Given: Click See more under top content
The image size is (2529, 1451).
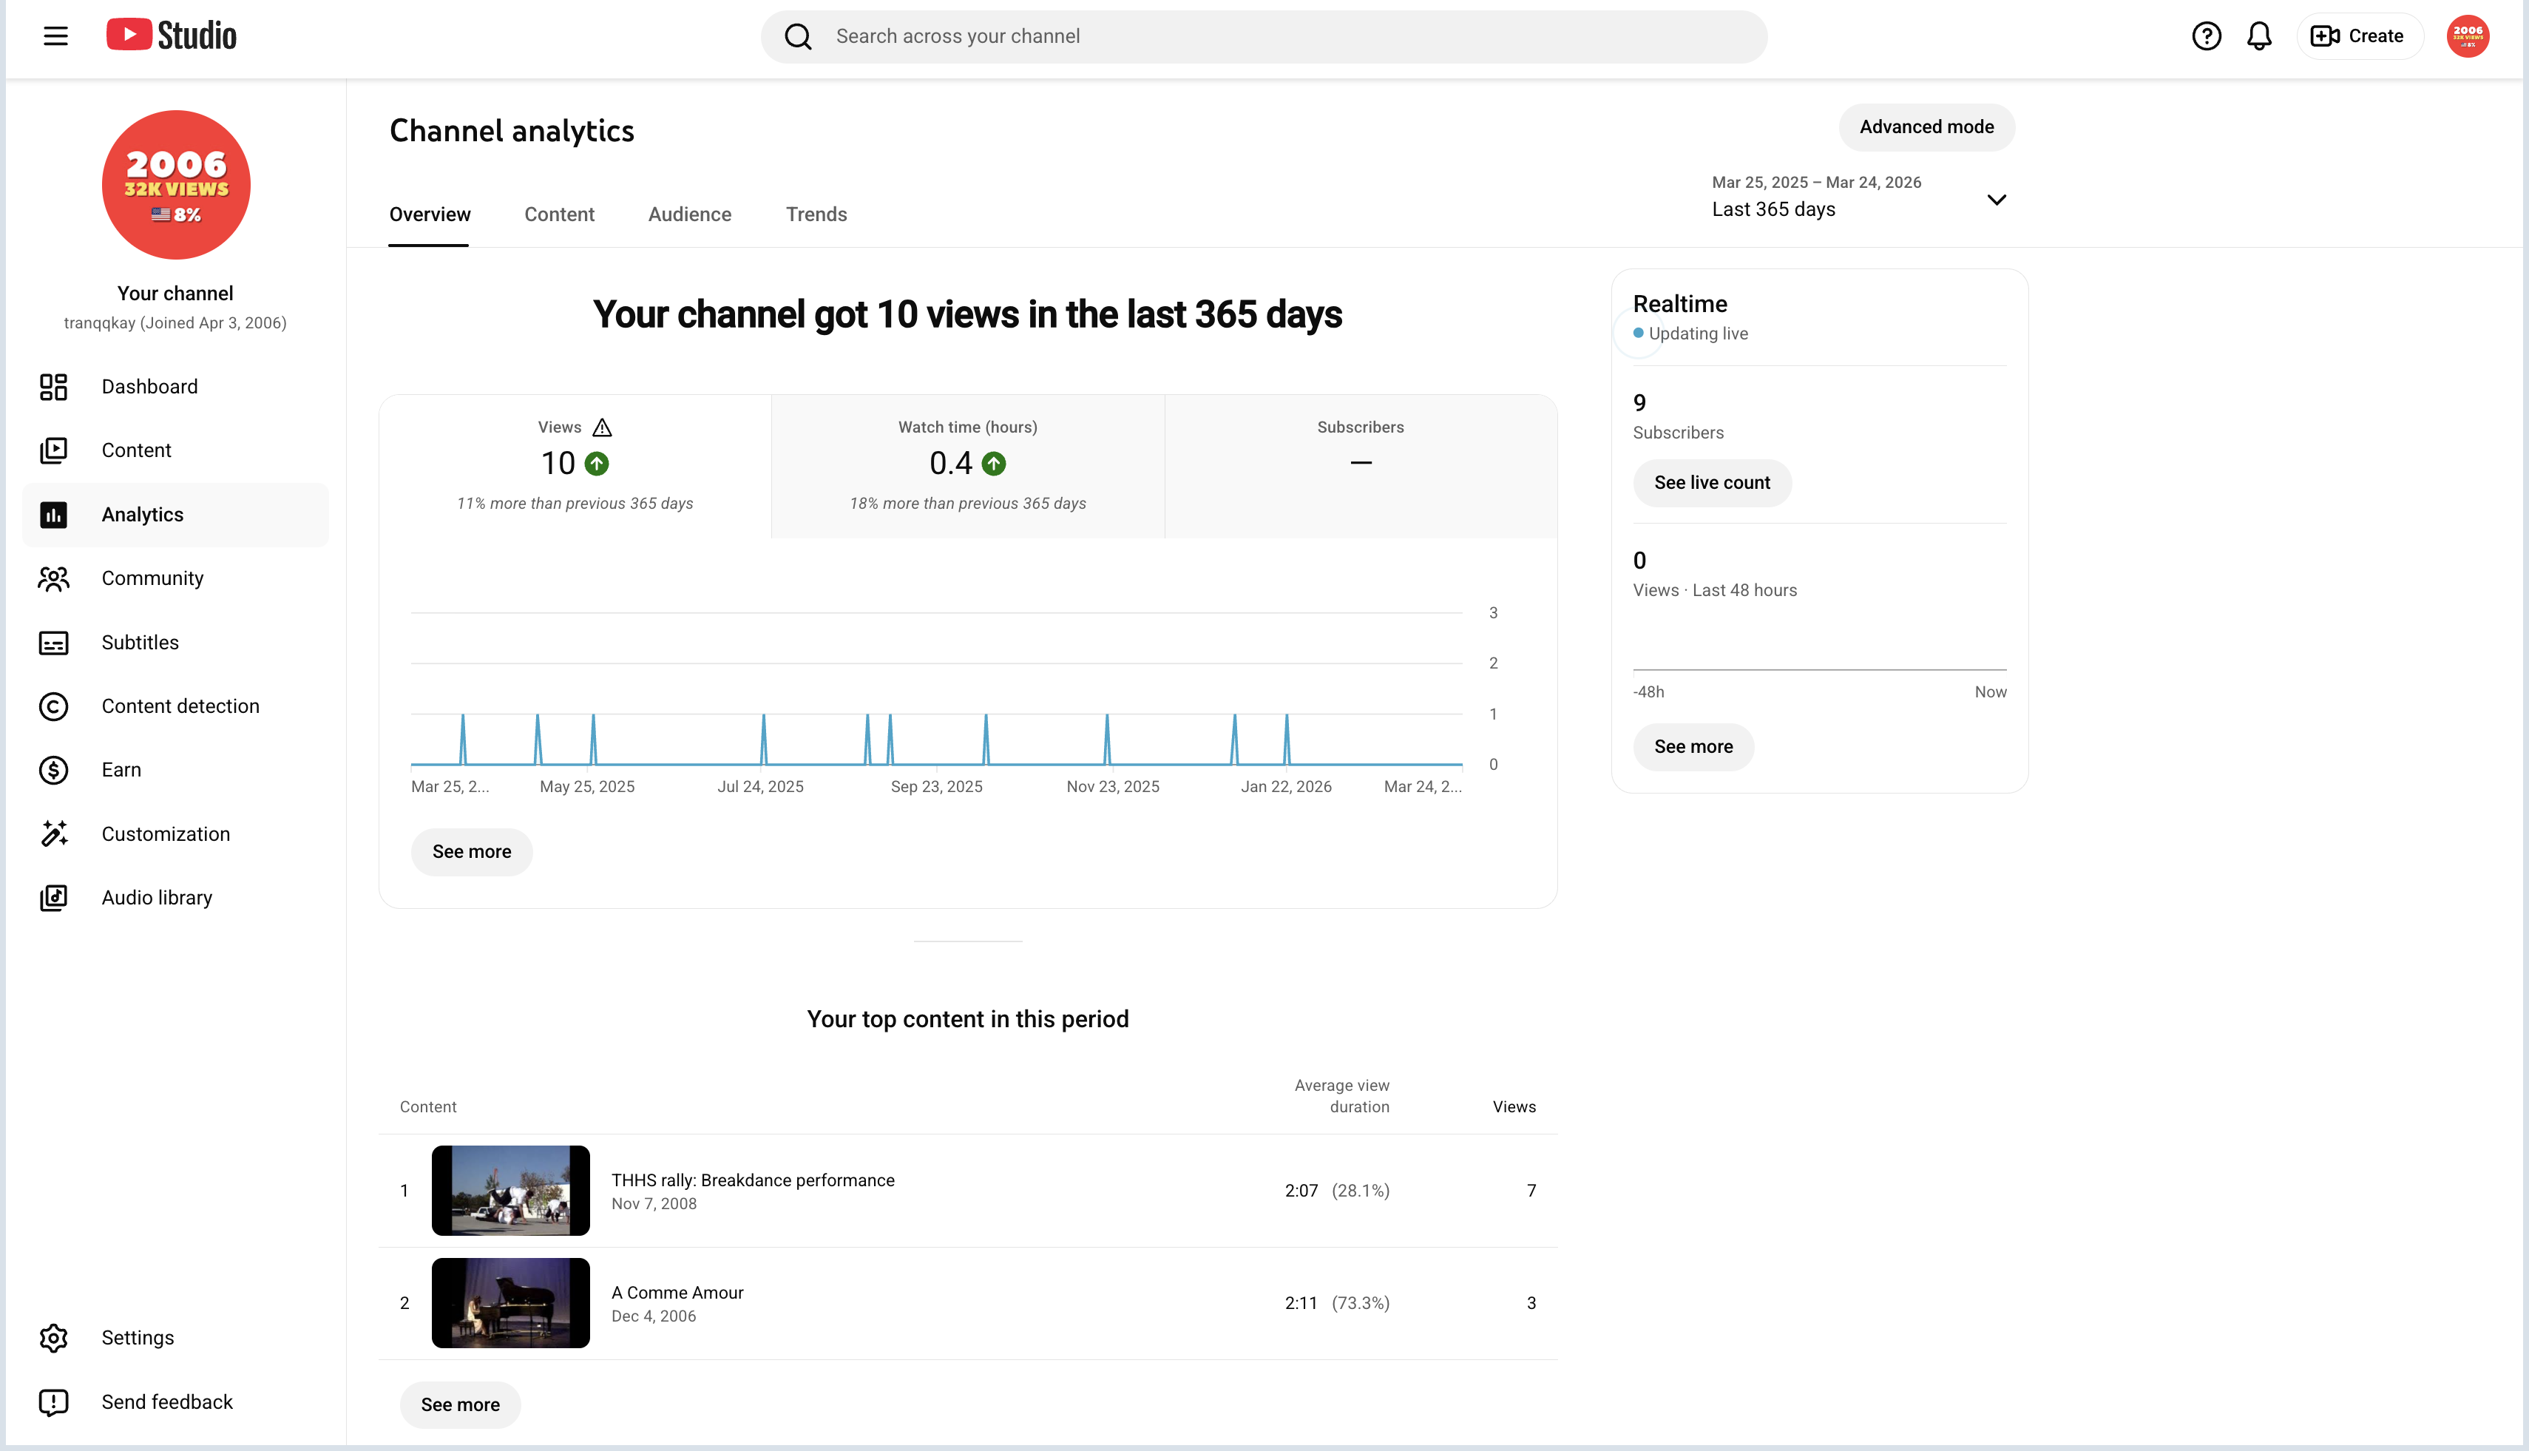Looking at the screenshot, I should point(461,1405).
